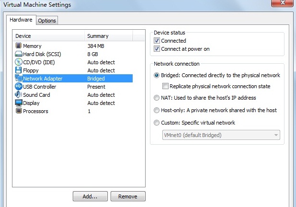Enable Replicate physical network connection state
Image resolution: width=296 pixels, height=207 pixels.
(x=165, y=86)
